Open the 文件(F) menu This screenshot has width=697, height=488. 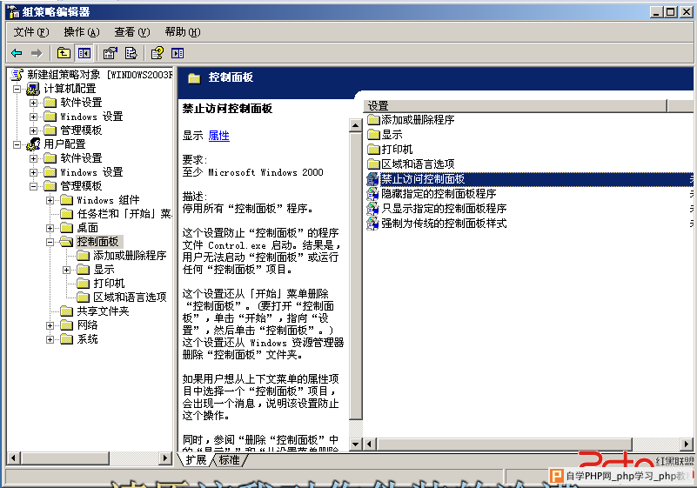31,32
